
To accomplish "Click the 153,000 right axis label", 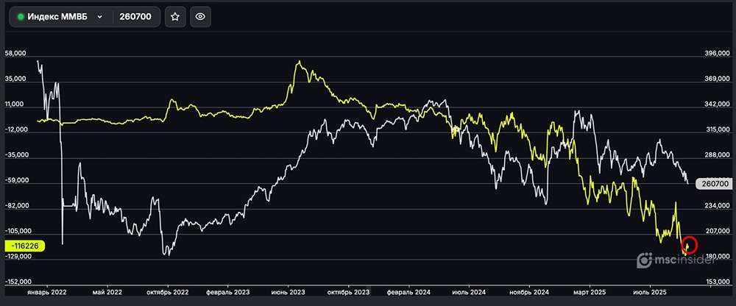I will coord(717,282).
